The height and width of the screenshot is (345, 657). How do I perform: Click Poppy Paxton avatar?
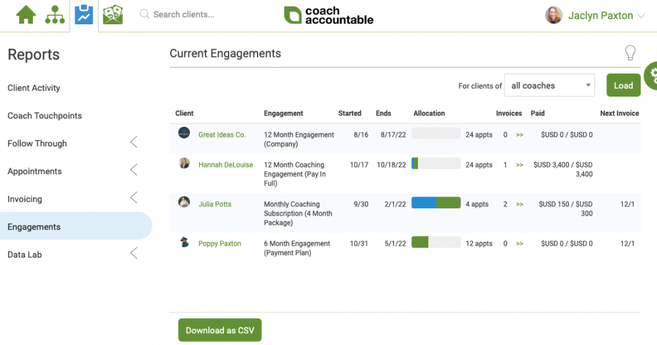pos(184,242)
